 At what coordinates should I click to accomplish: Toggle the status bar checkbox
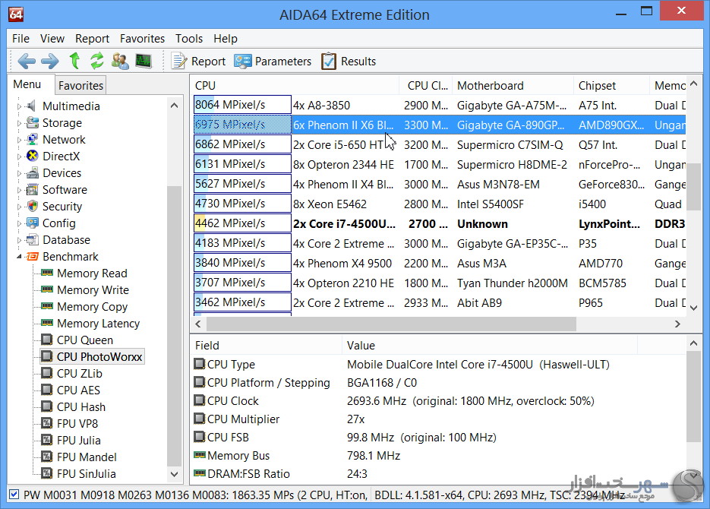point(14,495)
